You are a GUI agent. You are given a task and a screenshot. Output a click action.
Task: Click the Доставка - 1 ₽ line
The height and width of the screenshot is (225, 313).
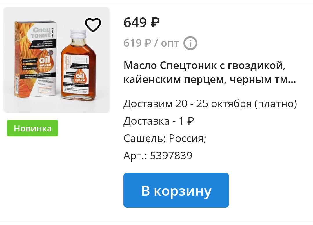coord(159,121)
